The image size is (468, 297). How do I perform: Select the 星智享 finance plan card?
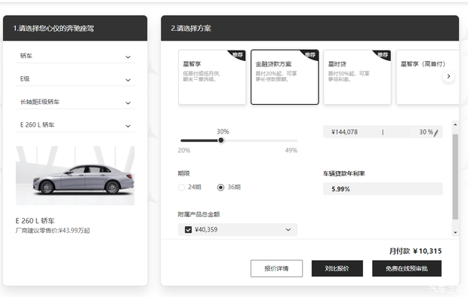pyautogui.click(x=212, y=77)
